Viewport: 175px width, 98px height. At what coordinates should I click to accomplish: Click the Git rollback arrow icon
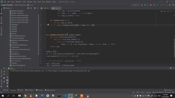[x=170, y=5]
